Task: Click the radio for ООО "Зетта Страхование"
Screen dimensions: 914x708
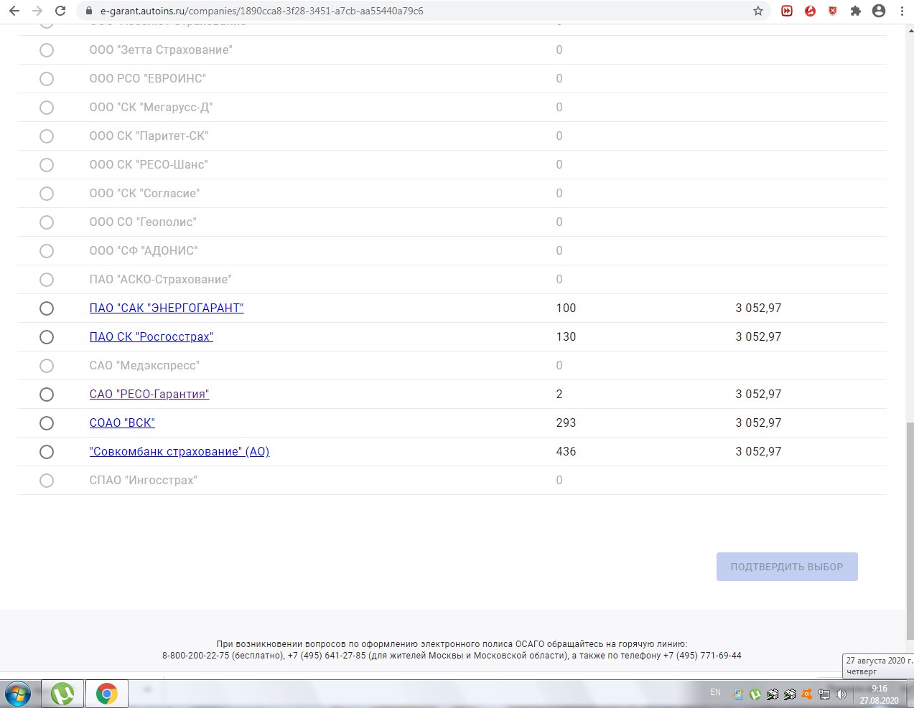Action: [x=47, y=50]
